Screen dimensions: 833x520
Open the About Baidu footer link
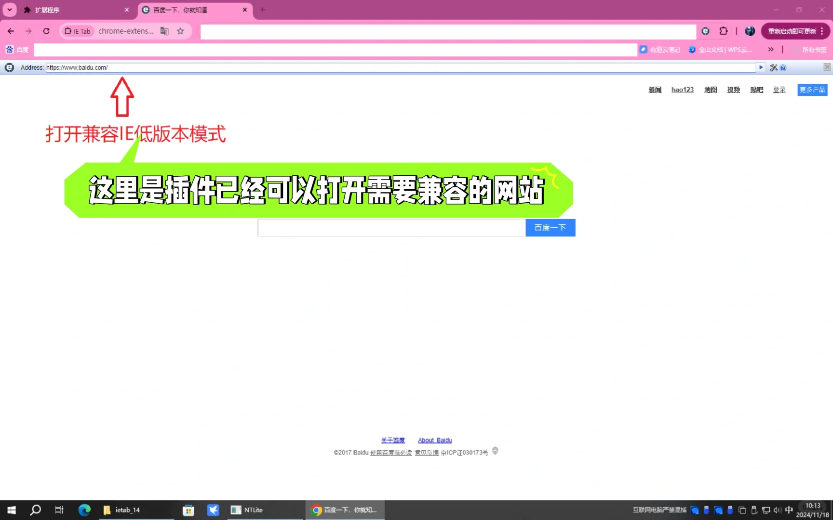(x=435, y=440)
